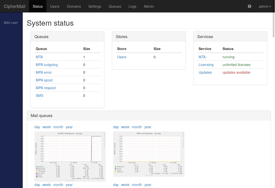Open the help question mark icon
Image resolution: width=275 pixels, height=188 pixels.
(x=249, y=6)
